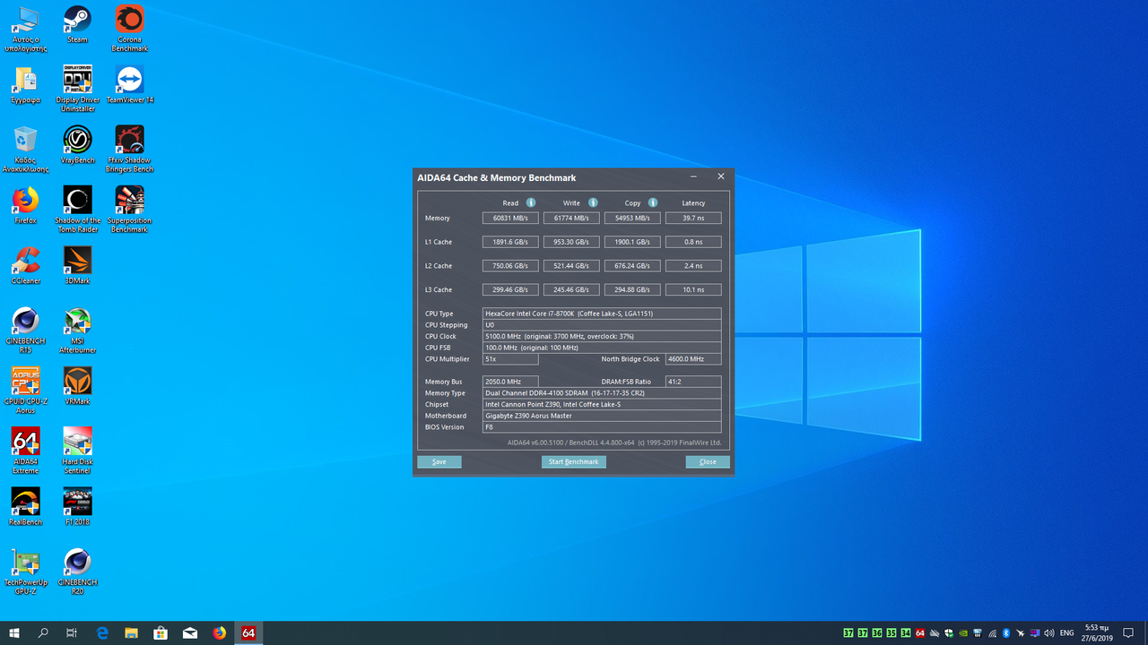The image size is (1148, 645).
Task: Click the Copy info icon
Action: [653, 202]
